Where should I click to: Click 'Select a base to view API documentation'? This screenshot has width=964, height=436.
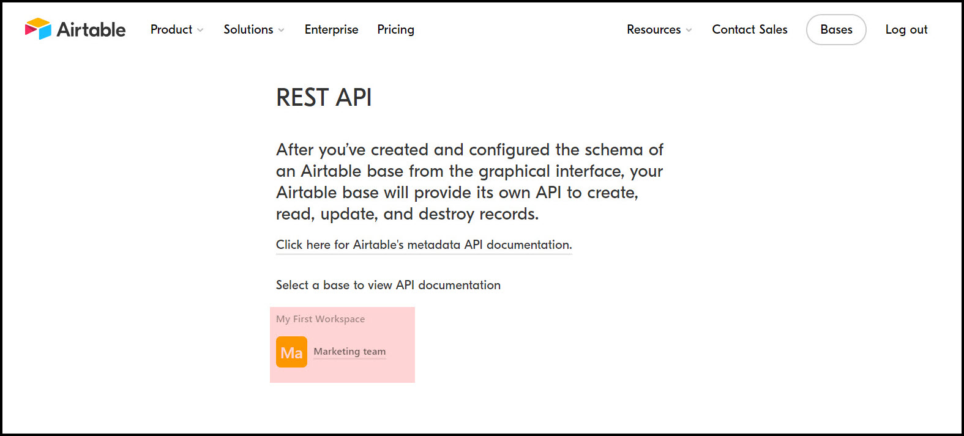(x=388, y=285)
